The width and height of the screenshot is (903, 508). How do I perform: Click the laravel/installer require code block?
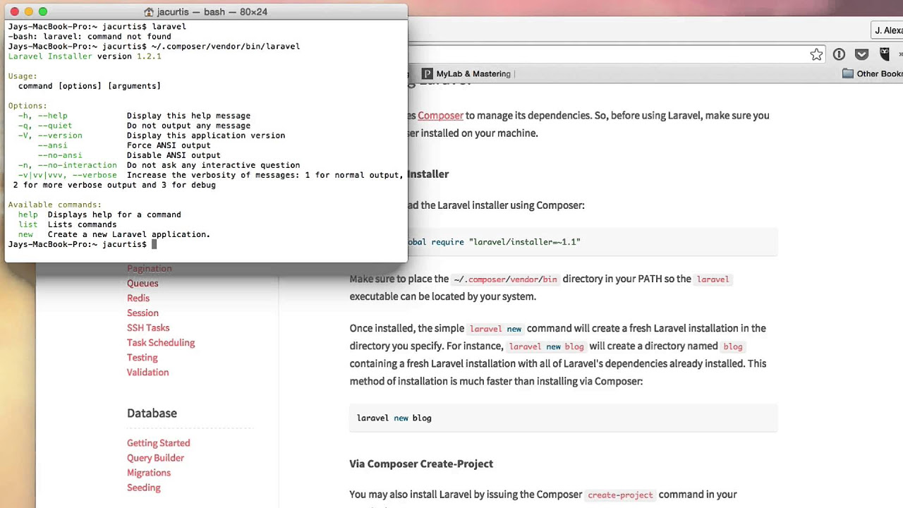tap(592, 242)
